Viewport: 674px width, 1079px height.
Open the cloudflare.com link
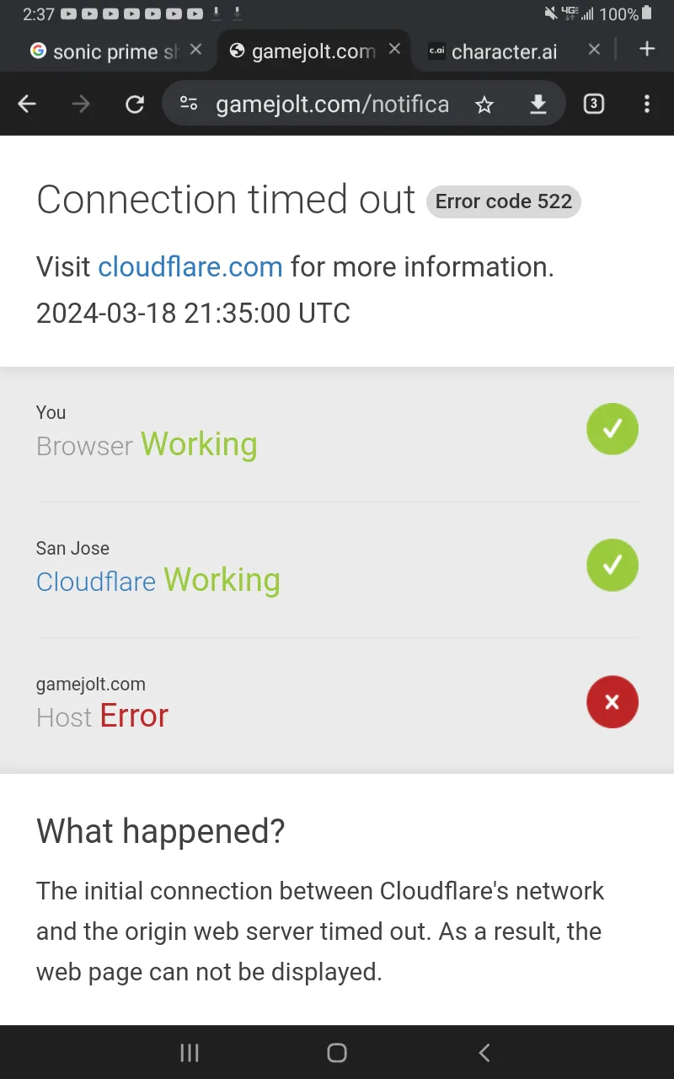[190, 267]
